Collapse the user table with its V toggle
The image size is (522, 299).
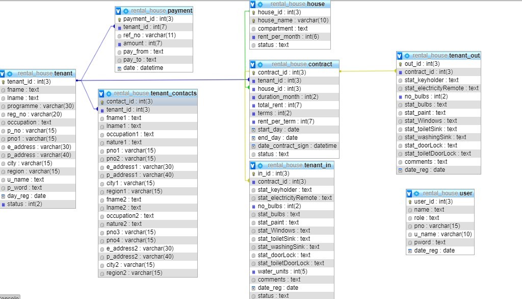[x=409, y=194]
